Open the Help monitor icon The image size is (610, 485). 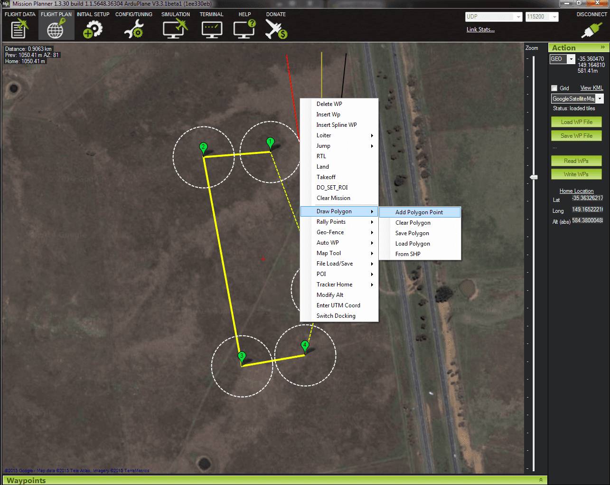click(244, 29)
